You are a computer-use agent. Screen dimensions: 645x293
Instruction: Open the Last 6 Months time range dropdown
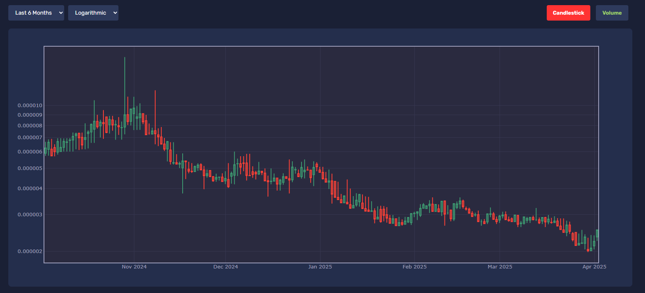click(x=36, y=13)
